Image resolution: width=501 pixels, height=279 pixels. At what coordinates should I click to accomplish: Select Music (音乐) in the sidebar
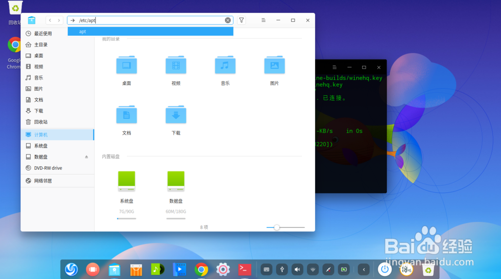[58, 78]
